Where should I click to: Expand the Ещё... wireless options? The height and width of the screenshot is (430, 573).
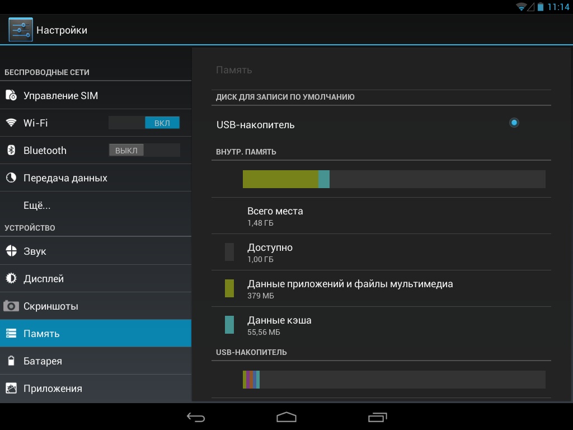click(37, 205)
